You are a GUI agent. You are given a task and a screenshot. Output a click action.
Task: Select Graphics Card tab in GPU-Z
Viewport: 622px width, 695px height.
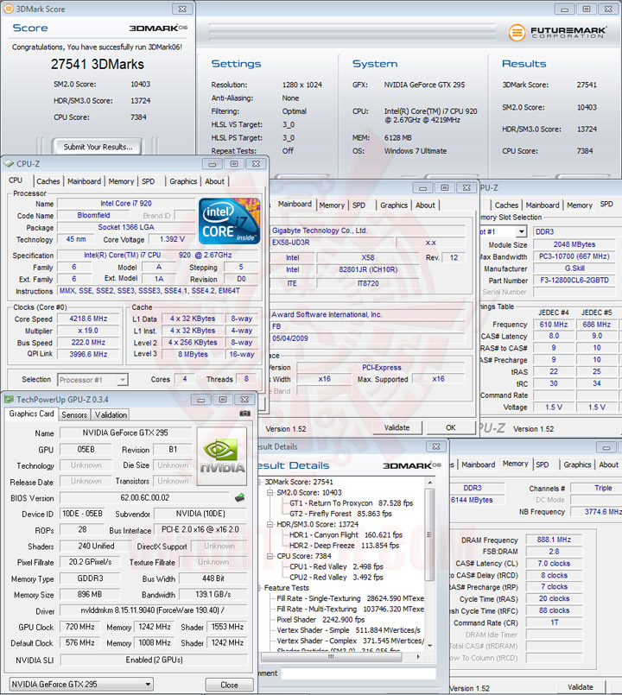point(31,414)
